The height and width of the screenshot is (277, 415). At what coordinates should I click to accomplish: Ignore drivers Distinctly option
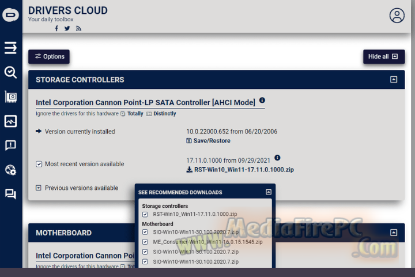[x=165, y=114]
